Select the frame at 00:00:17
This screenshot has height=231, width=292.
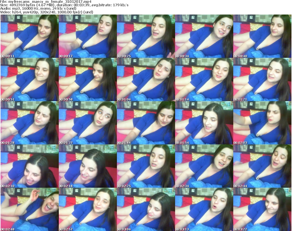point(88,36)
